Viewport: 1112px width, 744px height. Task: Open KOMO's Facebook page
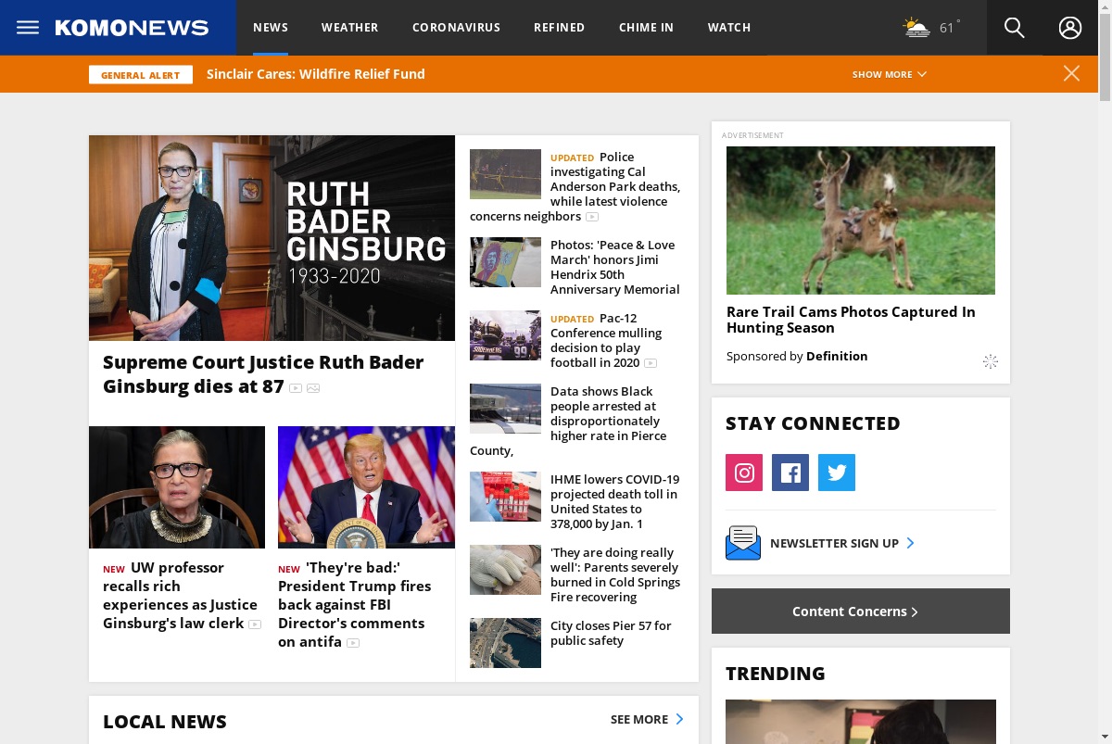pos(790,473)
